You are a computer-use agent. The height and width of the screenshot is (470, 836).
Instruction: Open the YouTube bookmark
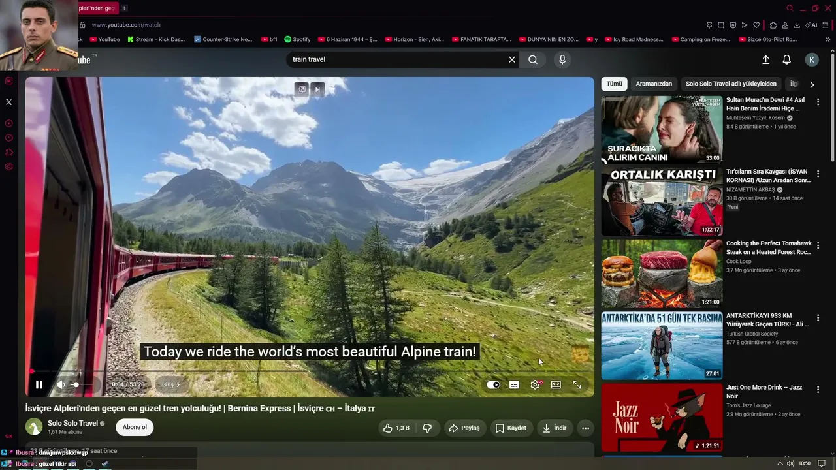pyautogui.click(x=105, y=39)
